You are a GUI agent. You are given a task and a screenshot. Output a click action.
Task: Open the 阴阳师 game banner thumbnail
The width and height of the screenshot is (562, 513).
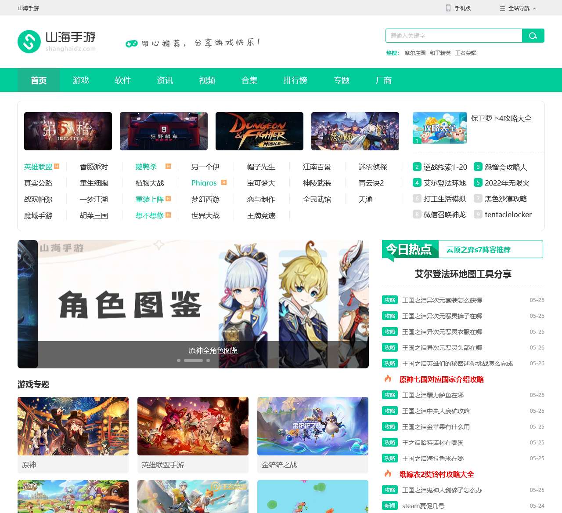[x=355, y=131]
